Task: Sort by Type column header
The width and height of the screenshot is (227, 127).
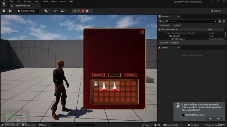Action: tap(210, 30)
